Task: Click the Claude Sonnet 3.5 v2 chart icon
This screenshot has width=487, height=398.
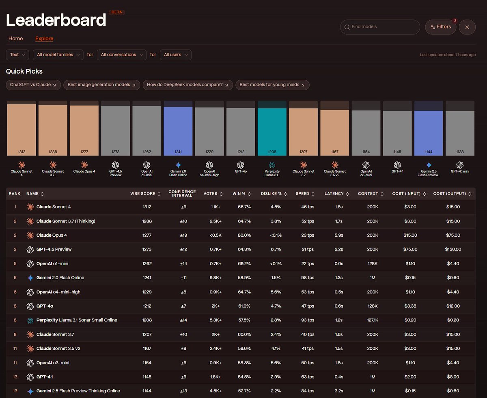Action: (x=334, y=165)
